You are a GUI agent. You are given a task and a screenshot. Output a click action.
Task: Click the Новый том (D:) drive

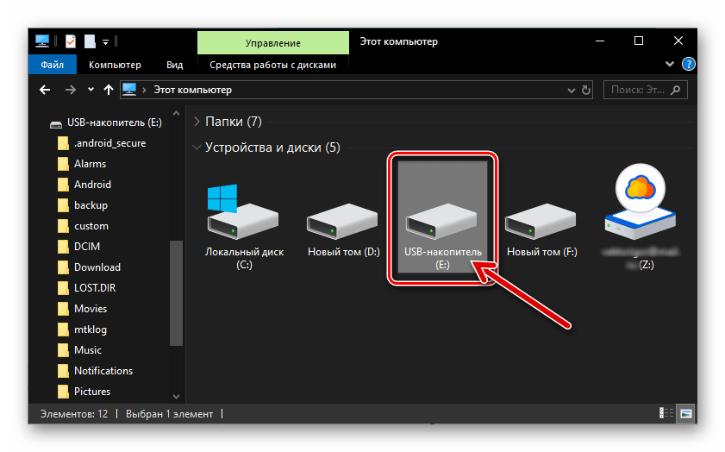341,223
